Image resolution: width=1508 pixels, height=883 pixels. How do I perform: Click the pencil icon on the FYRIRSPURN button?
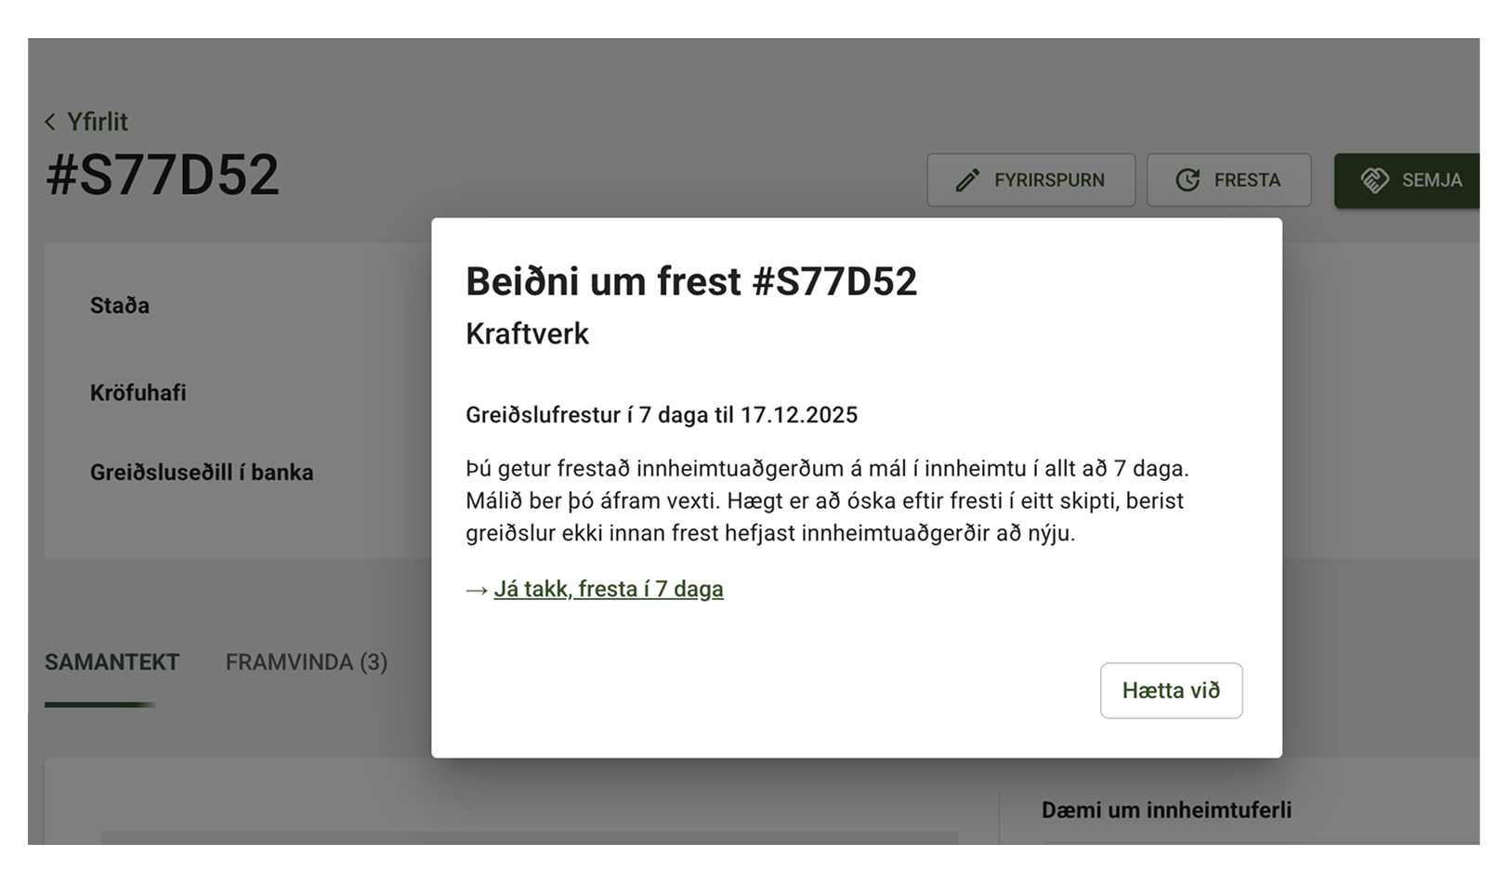point(967,180)
